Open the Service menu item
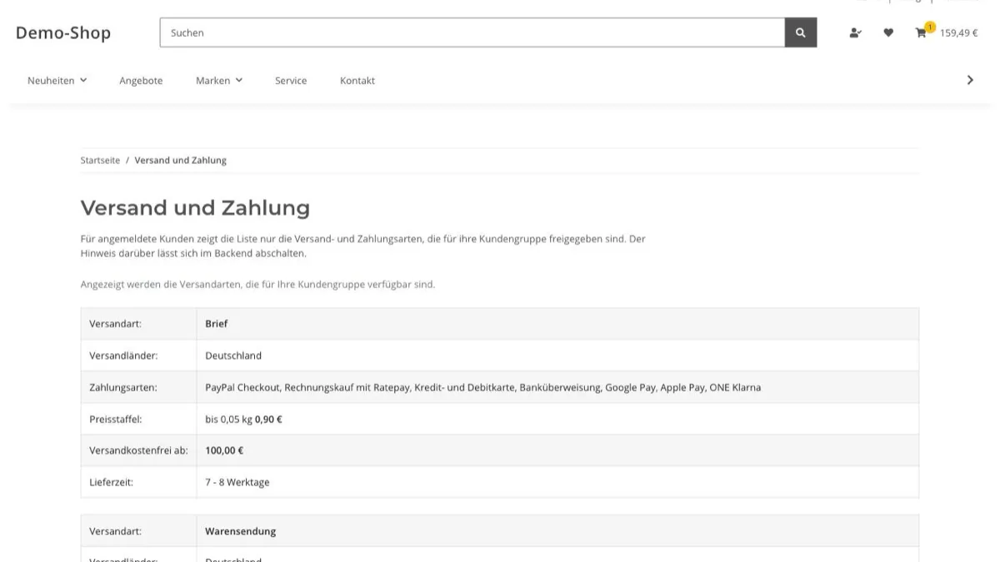Screen dimensions: 1000x562 coord(291,81)
